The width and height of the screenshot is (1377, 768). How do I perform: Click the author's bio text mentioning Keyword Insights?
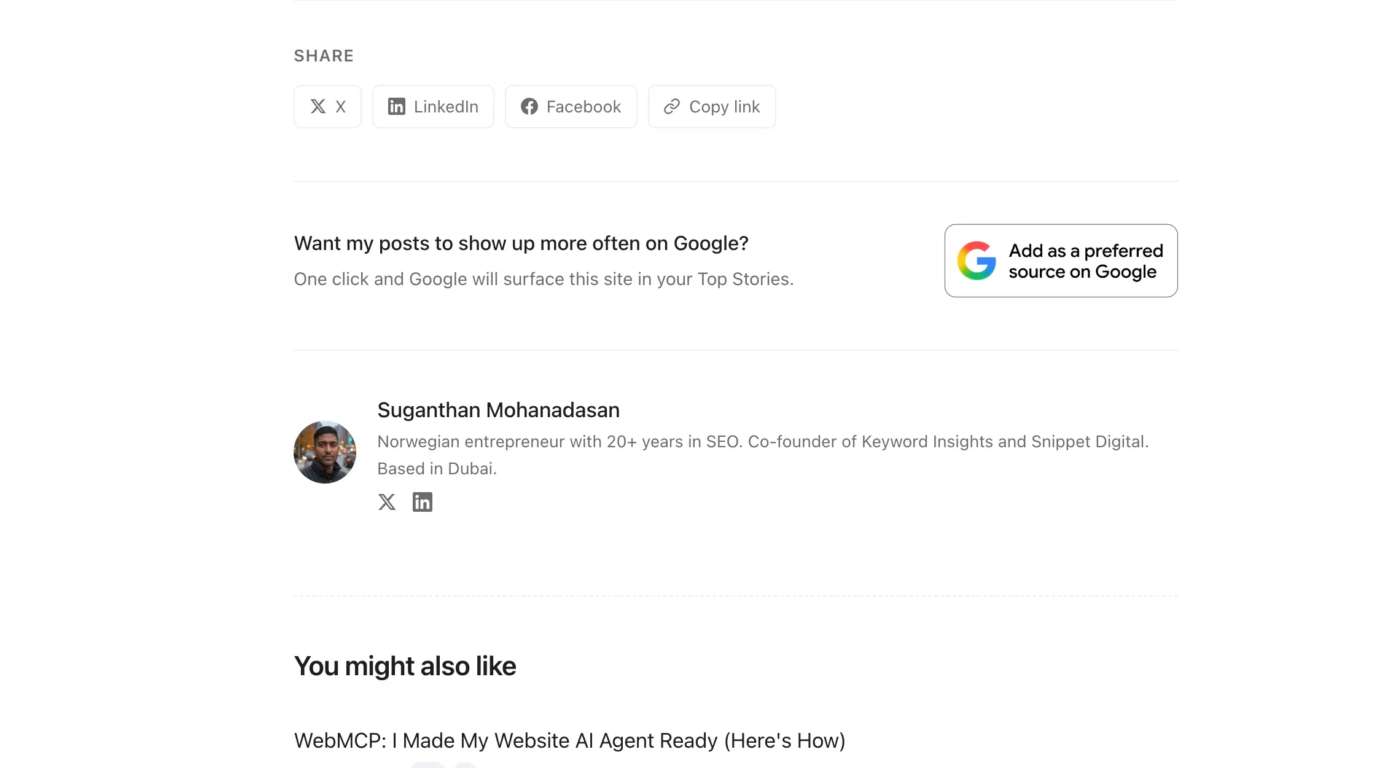763,455
